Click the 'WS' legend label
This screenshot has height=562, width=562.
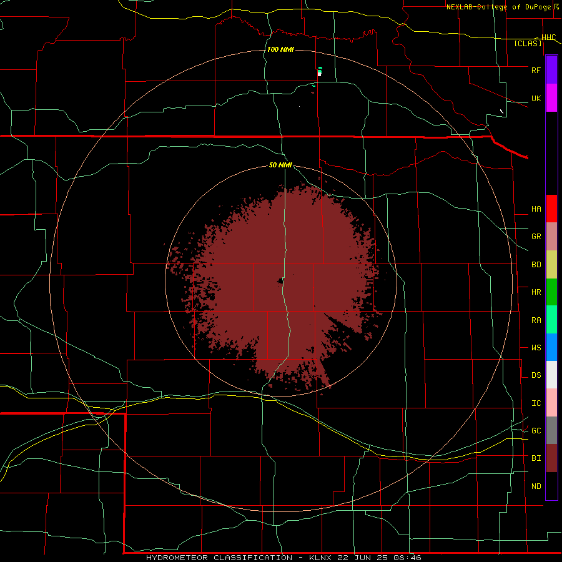[x=536, y=348]
